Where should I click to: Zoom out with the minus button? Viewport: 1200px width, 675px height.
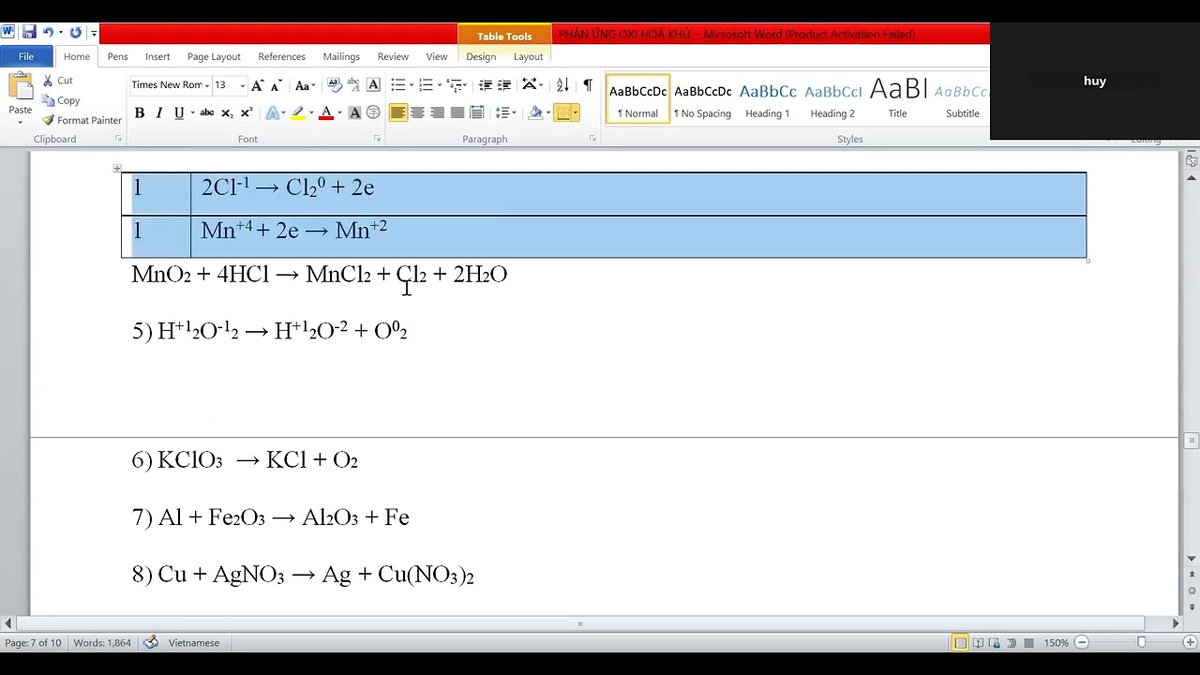pyautogui.click(x=1081, y=642)
